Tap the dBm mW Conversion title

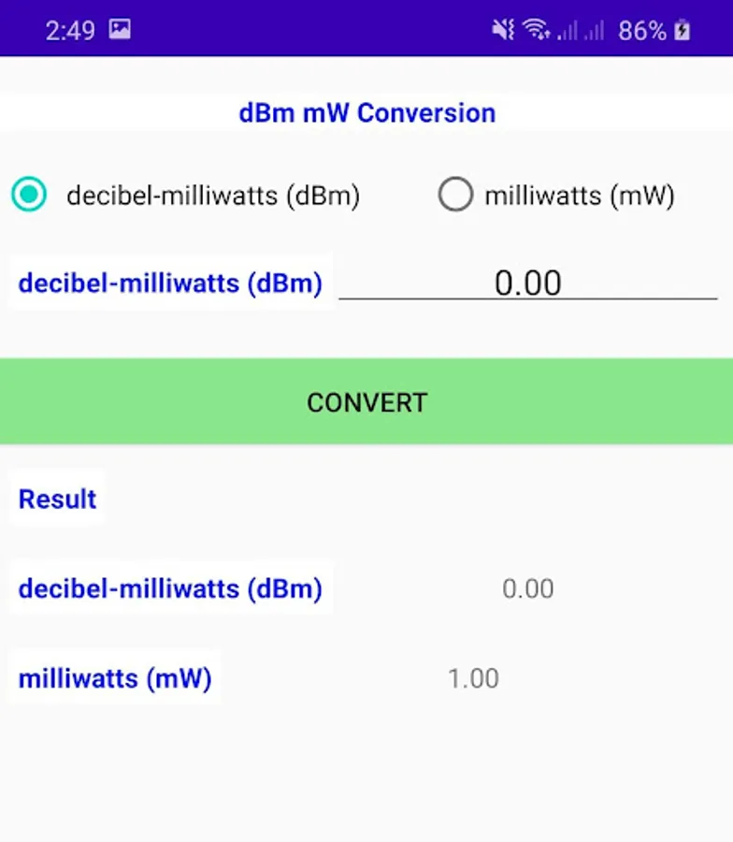pos(366,113)
